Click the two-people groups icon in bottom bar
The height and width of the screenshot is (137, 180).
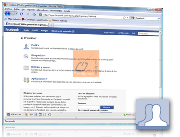(36, 114)
